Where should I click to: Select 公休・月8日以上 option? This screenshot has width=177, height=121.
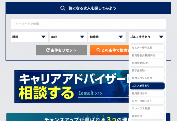tap(147, 101)
